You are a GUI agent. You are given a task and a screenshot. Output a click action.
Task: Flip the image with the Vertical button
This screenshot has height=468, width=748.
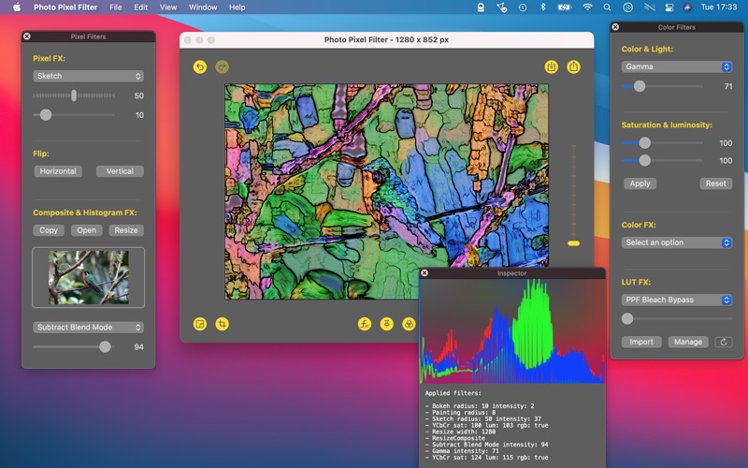pyautogui.click(x=120, y=171)
